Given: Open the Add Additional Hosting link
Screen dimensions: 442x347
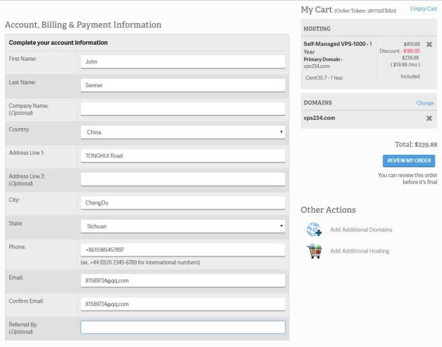Looking at the screenshot, I should point(360,251).
